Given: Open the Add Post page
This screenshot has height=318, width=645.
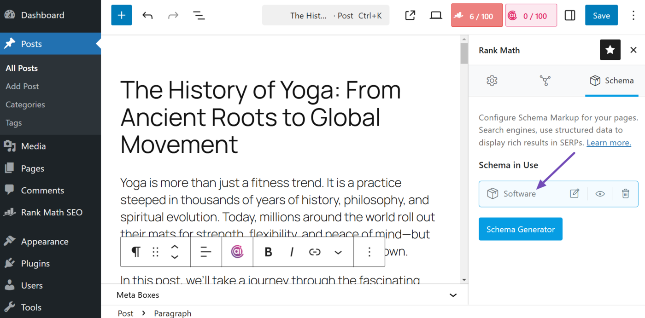Looking at the screenshot, I should (x=22, y=86).
